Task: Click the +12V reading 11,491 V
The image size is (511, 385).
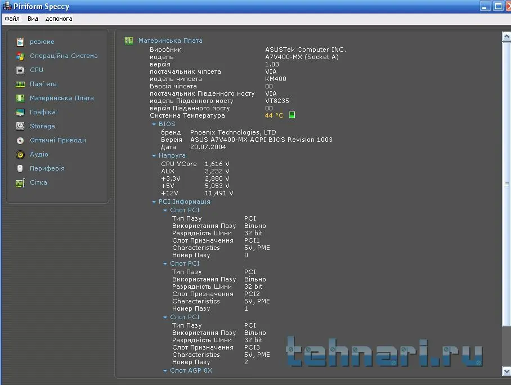Action: [x=219, y=193]
